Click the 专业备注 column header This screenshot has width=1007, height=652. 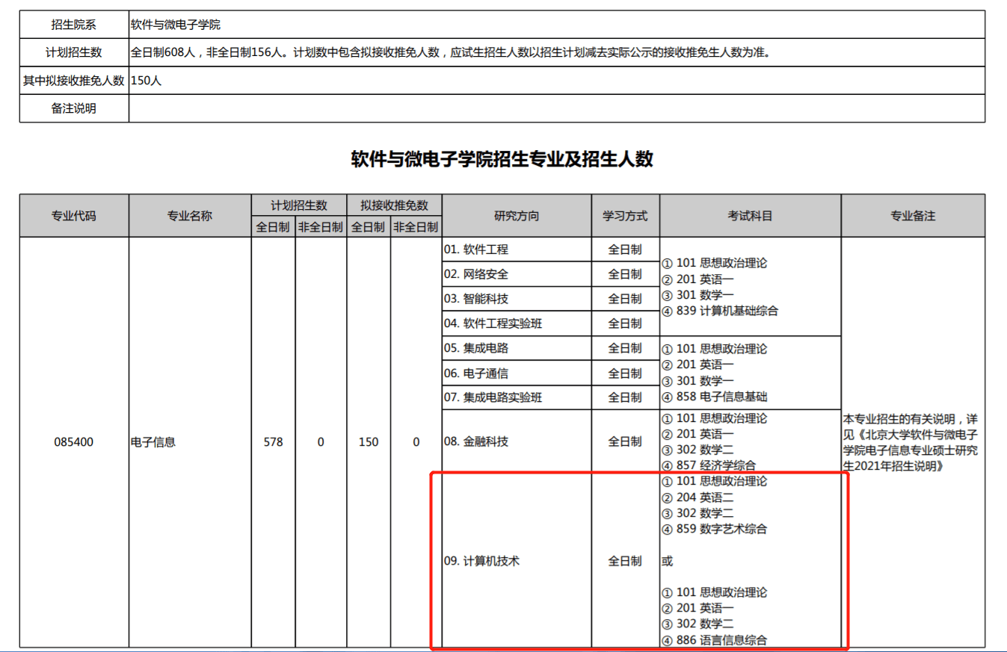(913, 216)
